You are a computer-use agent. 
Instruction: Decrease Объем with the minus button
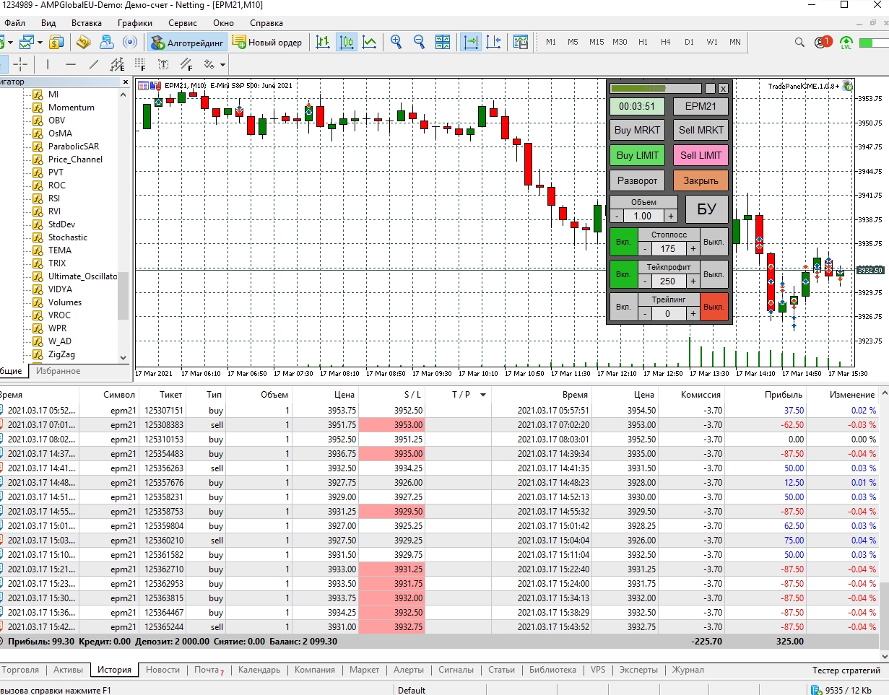click(617, 216)
